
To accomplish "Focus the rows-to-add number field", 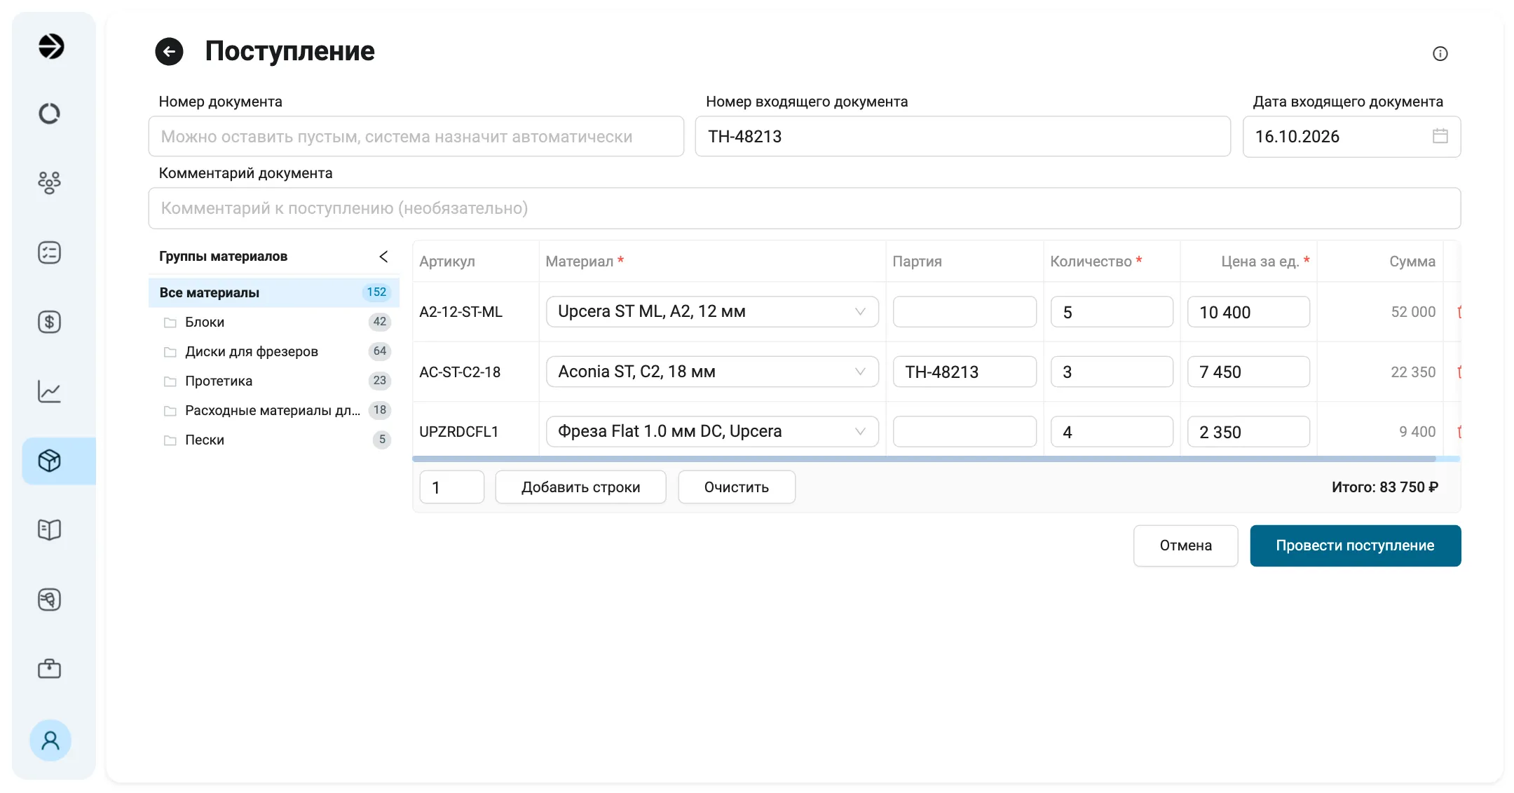I will pos(452,487).
